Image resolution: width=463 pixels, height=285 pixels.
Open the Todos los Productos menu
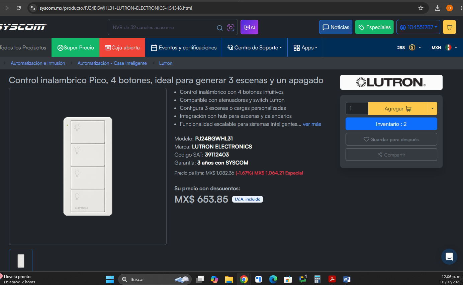click(23, 48)
